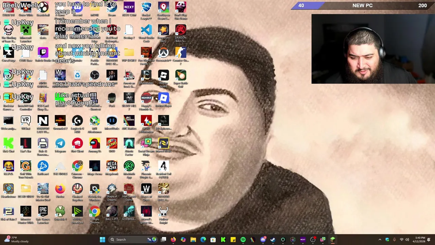
Task: Open the NZXT CAM desktop shortcut
Action: click(x=129, y=10)
